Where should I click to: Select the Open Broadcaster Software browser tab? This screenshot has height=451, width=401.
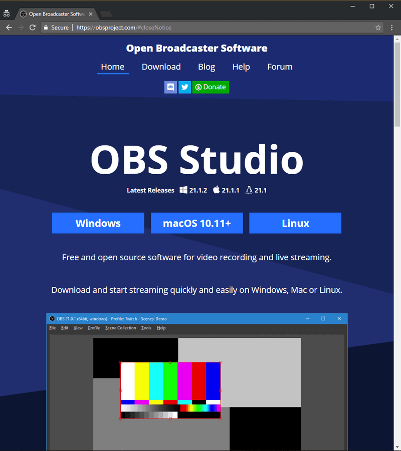pyautogui.click(x=57, y=14)
